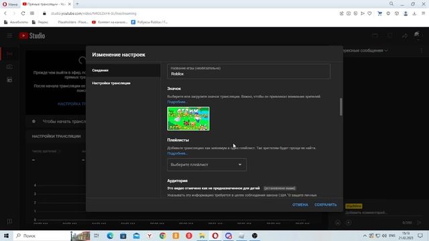Go back in browser history

pos(5,13)
